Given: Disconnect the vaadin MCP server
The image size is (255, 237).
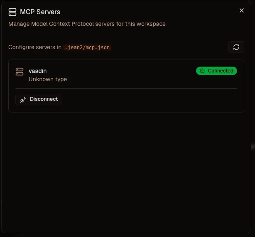Looking at the screenshot, I should (x=39, y=99).
